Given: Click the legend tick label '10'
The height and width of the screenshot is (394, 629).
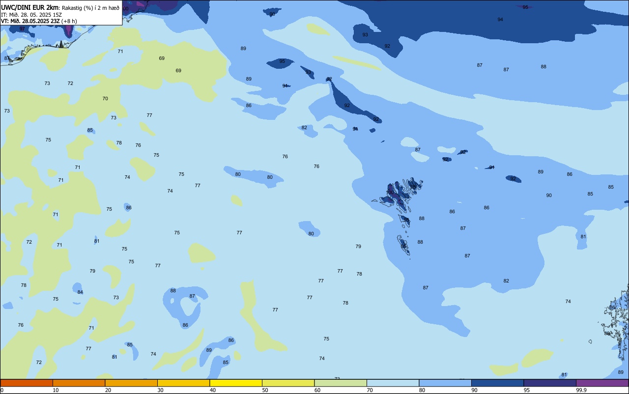Looking at the screenshot, I should click(56, 390).
